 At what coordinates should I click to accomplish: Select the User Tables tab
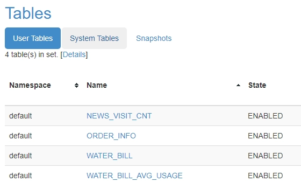tap(33, 38)
